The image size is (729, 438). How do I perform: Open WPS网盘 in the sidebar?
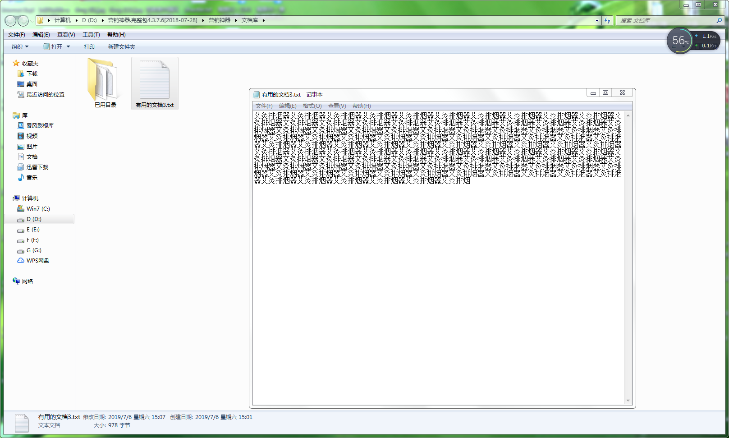[x=37, y=261]
